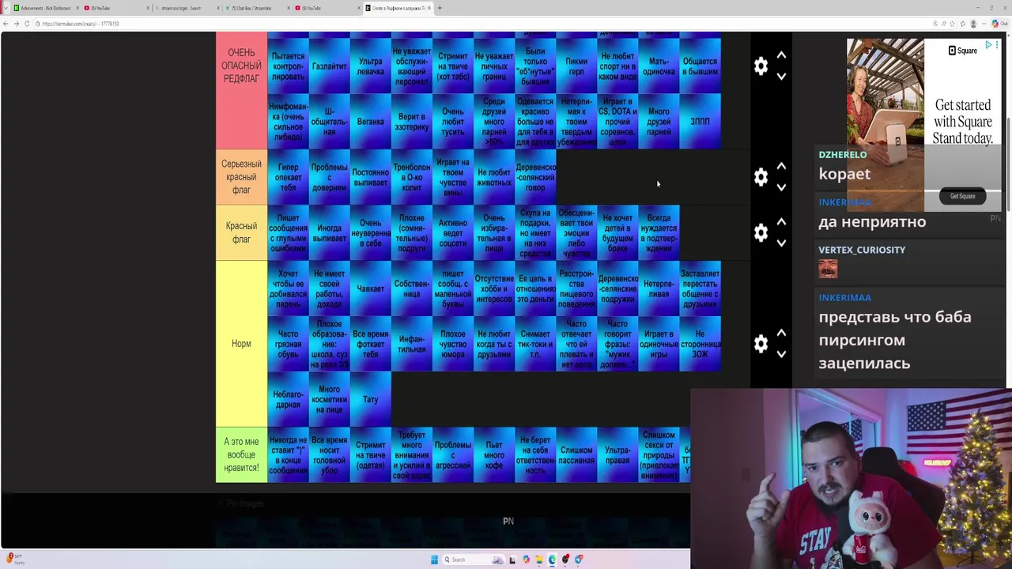Viewport: 1012px width, 569px height.
Task: Select the 'Ультра левачка' tile
Action: (370, 66)
